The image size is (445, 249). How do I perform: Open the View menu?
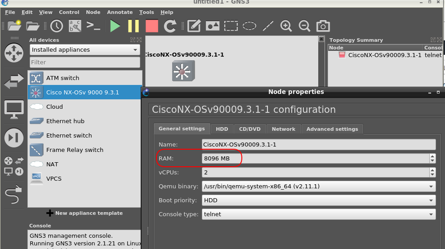point(46,12)
